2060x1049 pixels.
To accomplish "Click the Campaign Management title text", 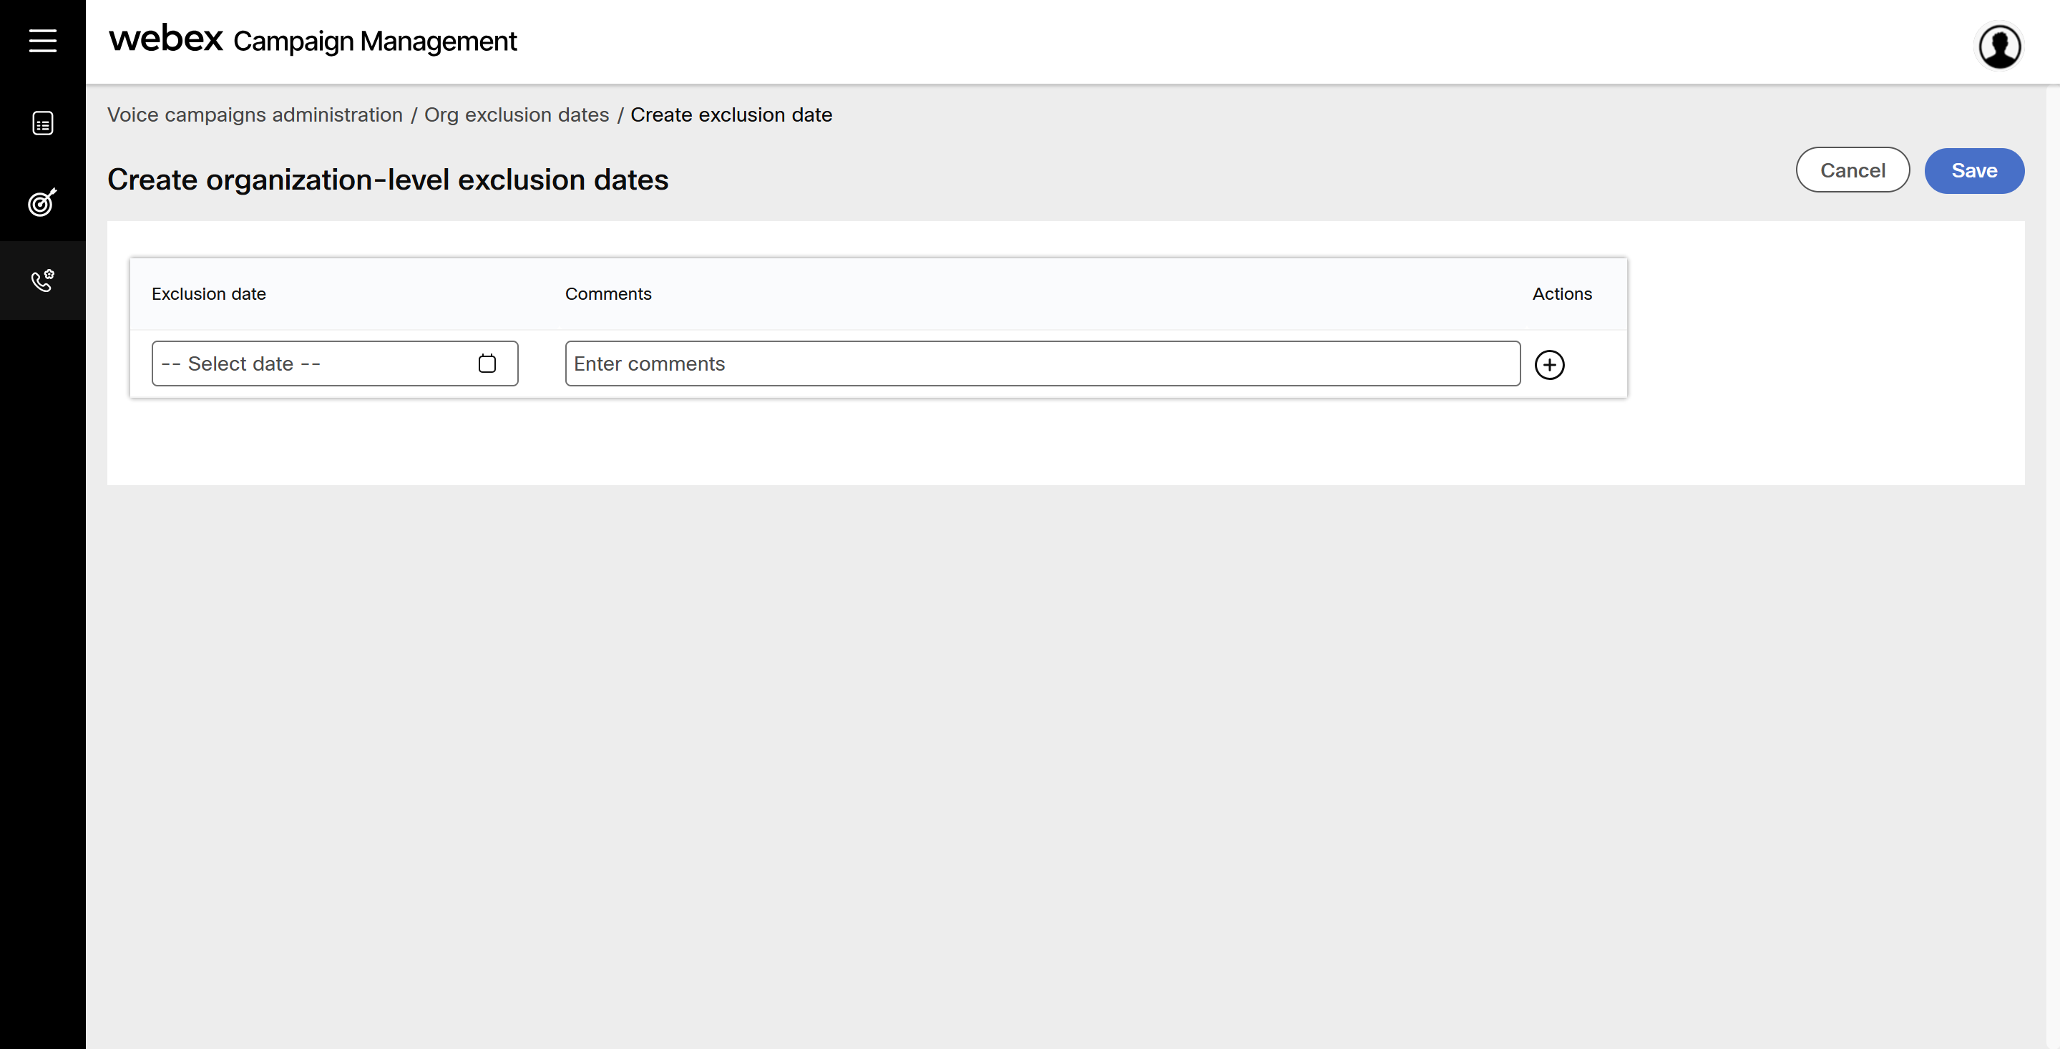I will pyautogui.click(x=375, y=42).
